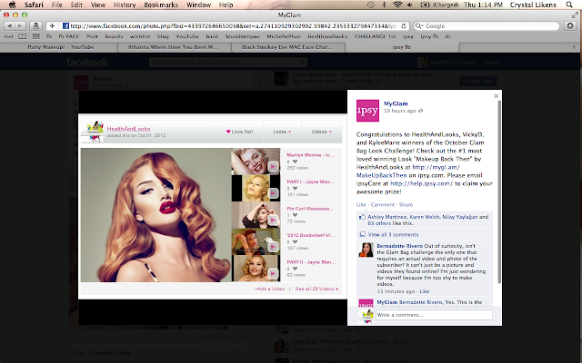
Task: Open MyGlam page name link
Action: point(396,103)
